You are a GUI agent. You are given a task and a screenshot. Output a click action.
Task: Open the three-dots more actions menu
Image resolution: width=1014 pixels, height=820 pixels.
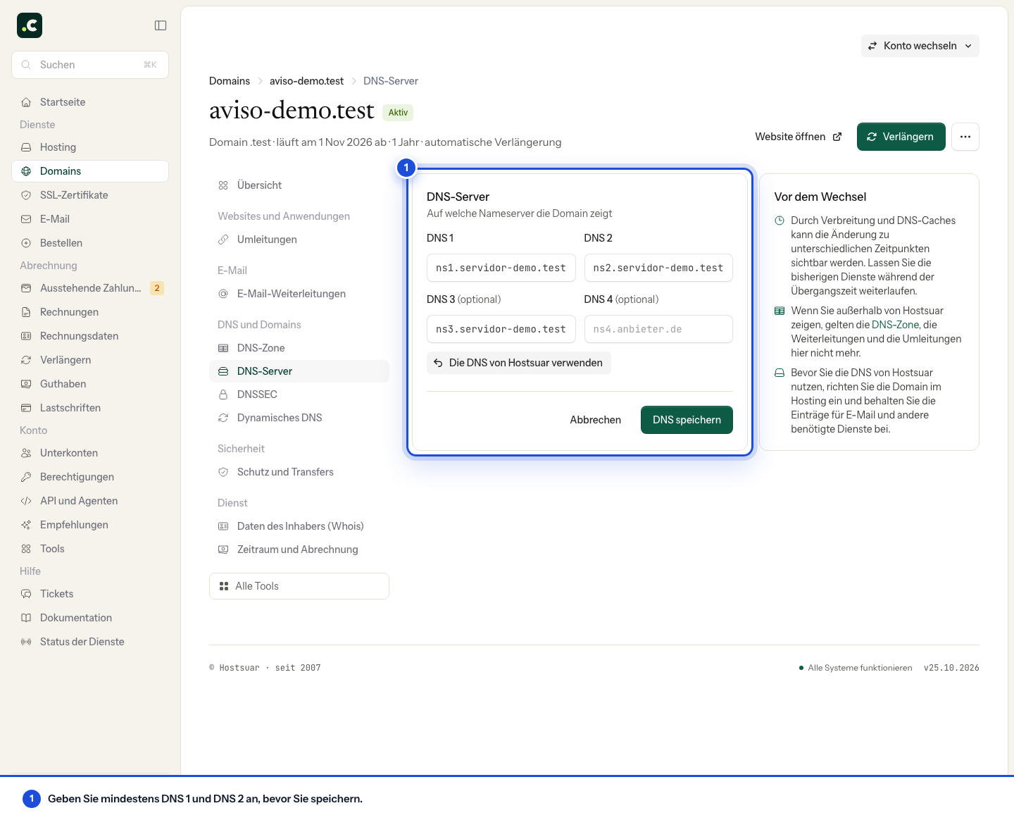965,137
